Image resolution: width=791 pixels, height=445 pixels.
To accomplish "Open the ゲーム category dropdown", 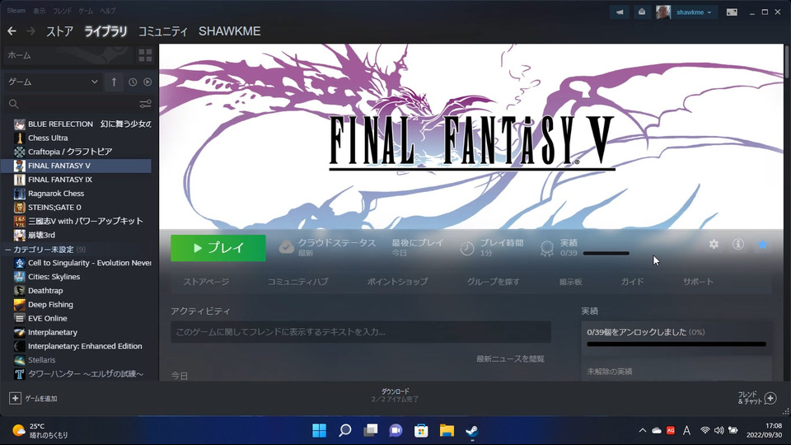I will tap(53, 82).
